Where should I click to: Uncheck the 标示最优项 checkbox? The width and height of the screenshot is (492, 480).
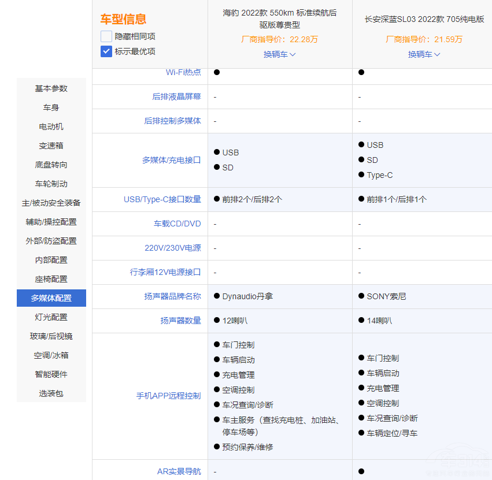[106, 51]
